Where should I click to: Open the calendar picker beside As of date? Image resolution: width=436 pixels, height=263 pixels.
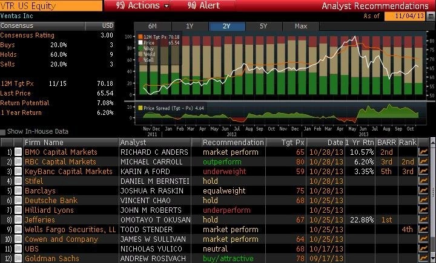pos(431,16)
